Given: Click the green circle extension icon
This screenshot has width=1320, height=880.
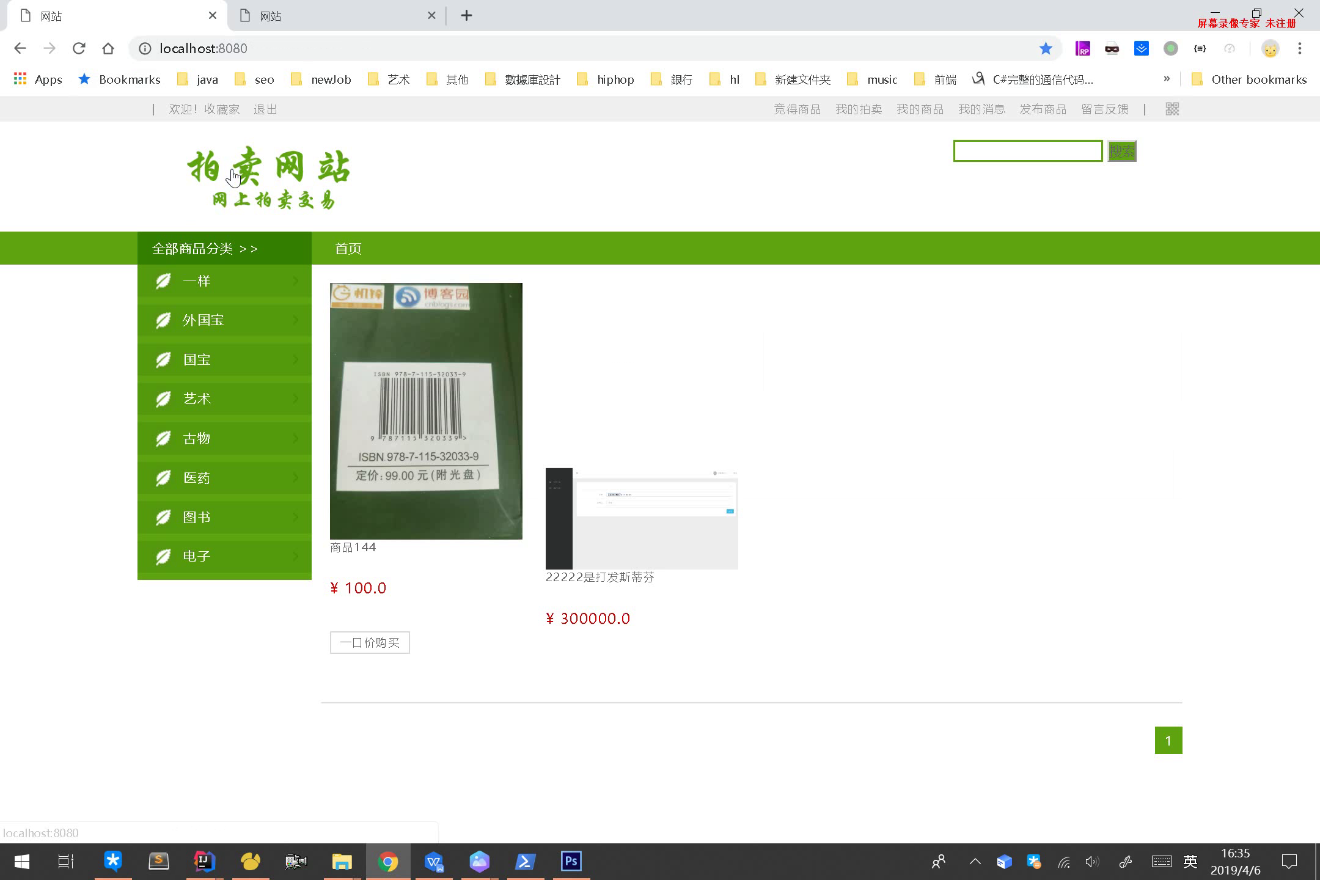Looking at the screenshot, I should pos(1170,48).
